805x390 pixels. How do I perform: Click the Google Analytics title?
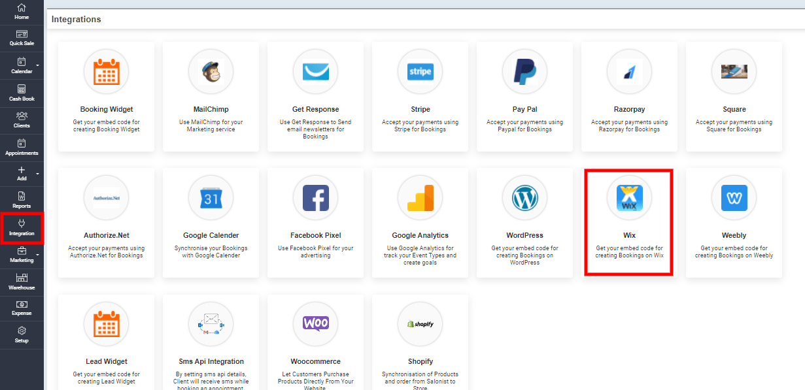click(420, 235)
